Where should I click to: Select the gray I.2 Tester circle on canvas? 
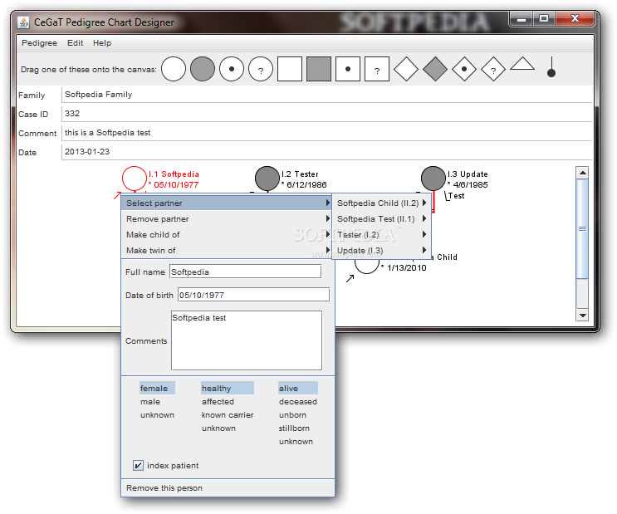click(267, 179)
